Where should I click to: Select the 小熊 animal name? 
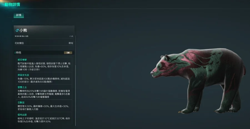coord(23,30)
